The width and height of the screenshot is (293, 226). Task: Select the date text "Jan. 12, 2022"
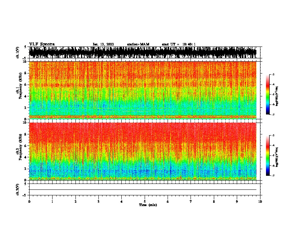click(103, 44)
